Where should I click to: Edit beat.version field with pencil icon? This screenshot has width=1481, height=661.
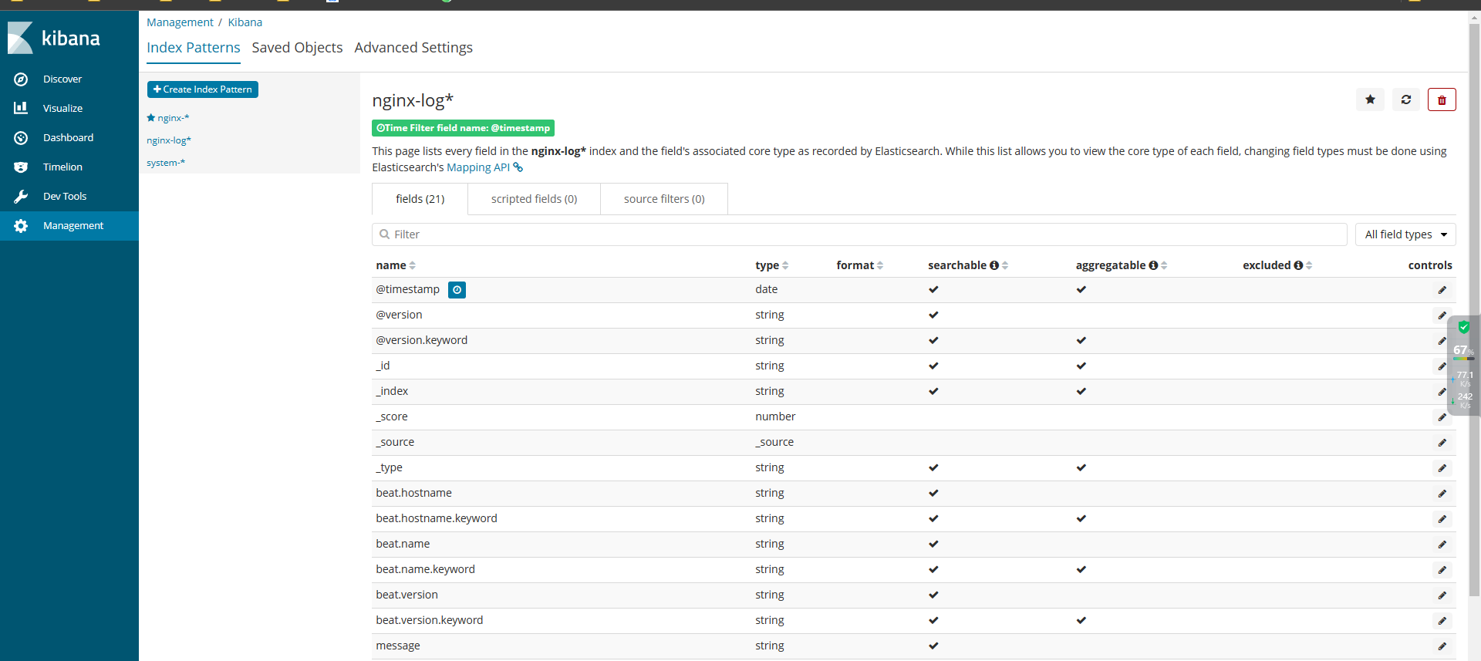[1442, 595]
